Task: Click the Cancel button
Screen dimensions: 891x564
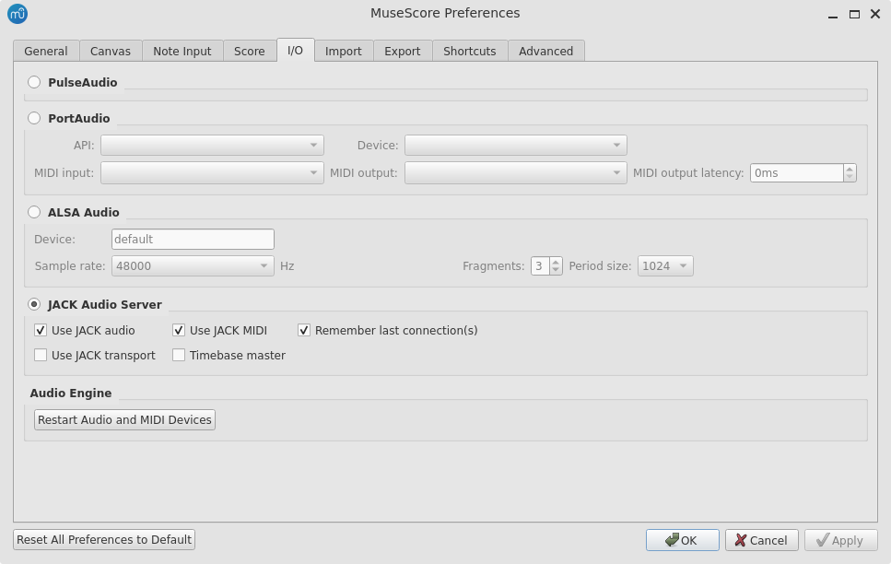Action: tap(761, 540)
